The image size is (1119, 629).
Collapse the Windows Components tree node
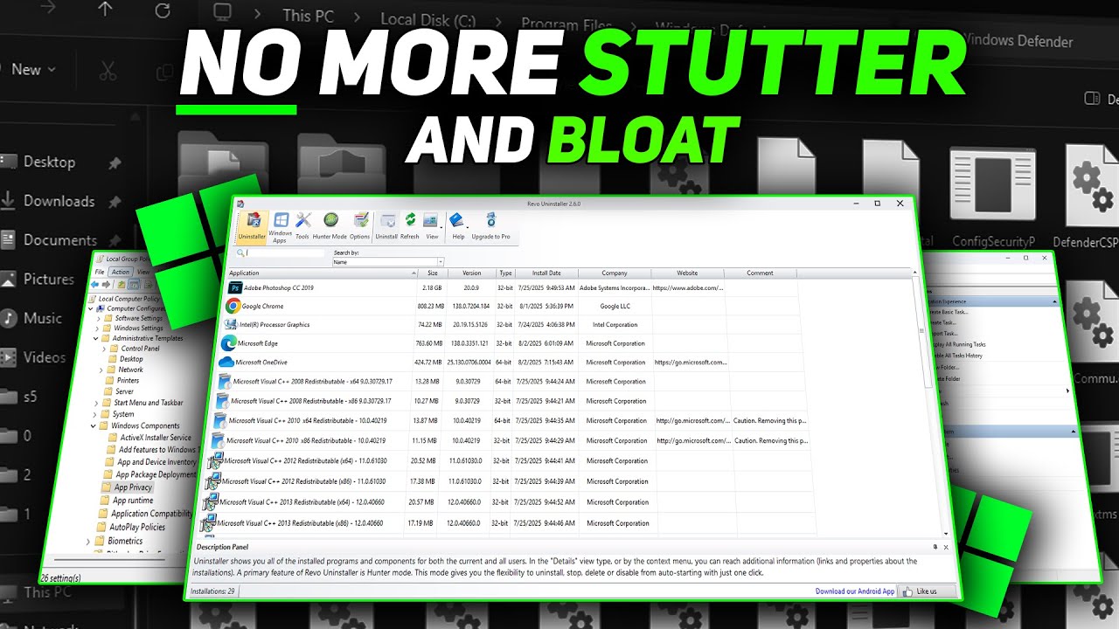(94, 426)
